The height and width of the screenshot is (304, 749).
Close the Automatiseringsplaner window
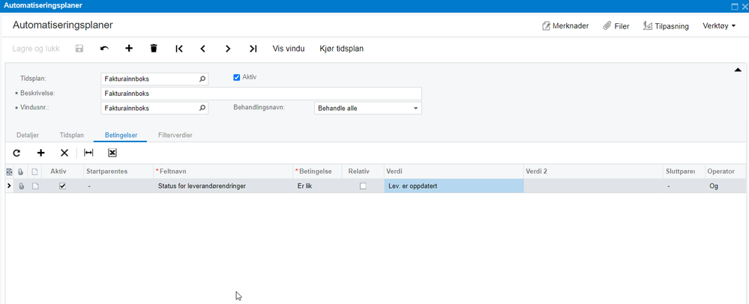[745, 6]
